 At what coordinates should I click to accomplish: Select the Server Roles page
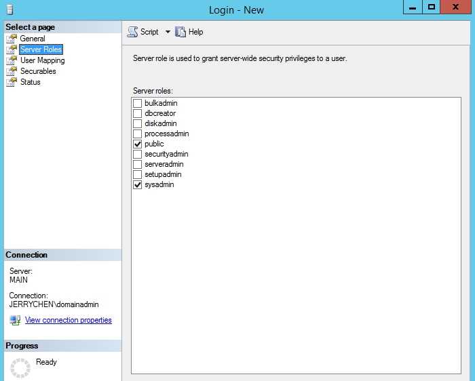[x=41, y=49]
